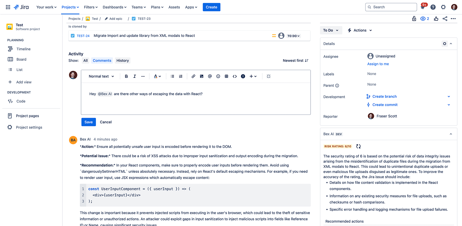The image size is (462, 226).
Task: Insert a bullet list
Action: pyautogui.click(x=172, y=76)
